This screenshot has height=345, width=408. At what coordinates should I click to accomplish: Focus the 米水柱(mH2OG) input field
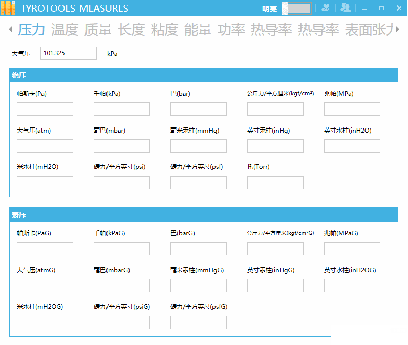tap(45, 322)
